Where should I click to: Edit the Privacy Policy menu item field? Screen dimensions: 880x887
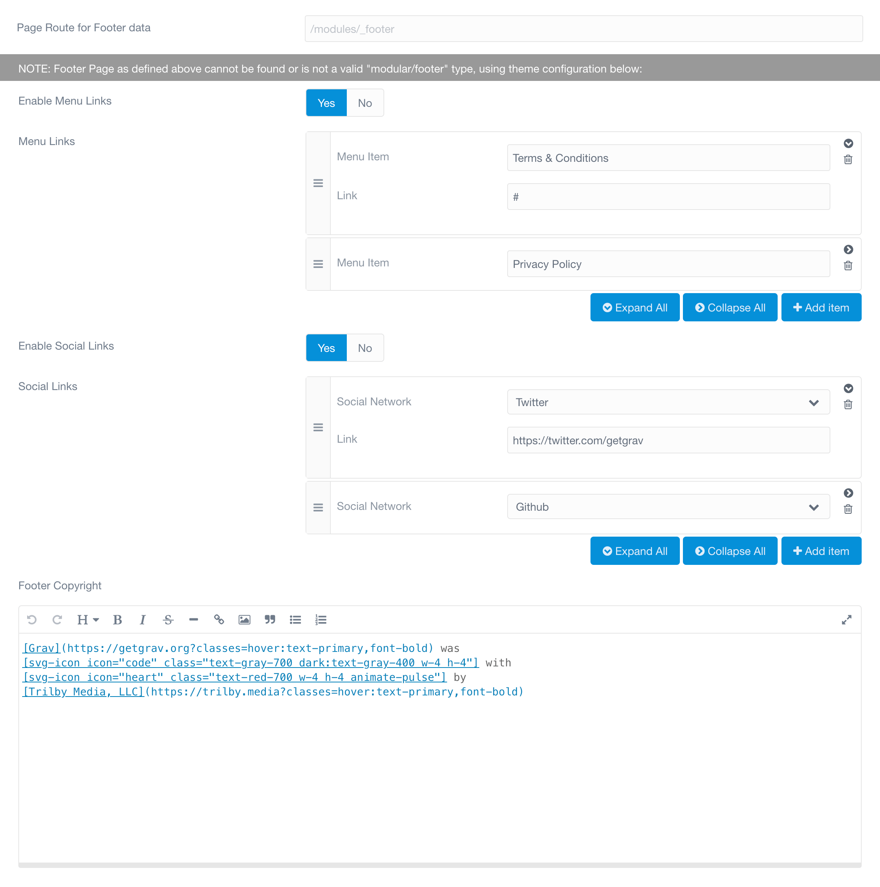(x=668, y=264)
